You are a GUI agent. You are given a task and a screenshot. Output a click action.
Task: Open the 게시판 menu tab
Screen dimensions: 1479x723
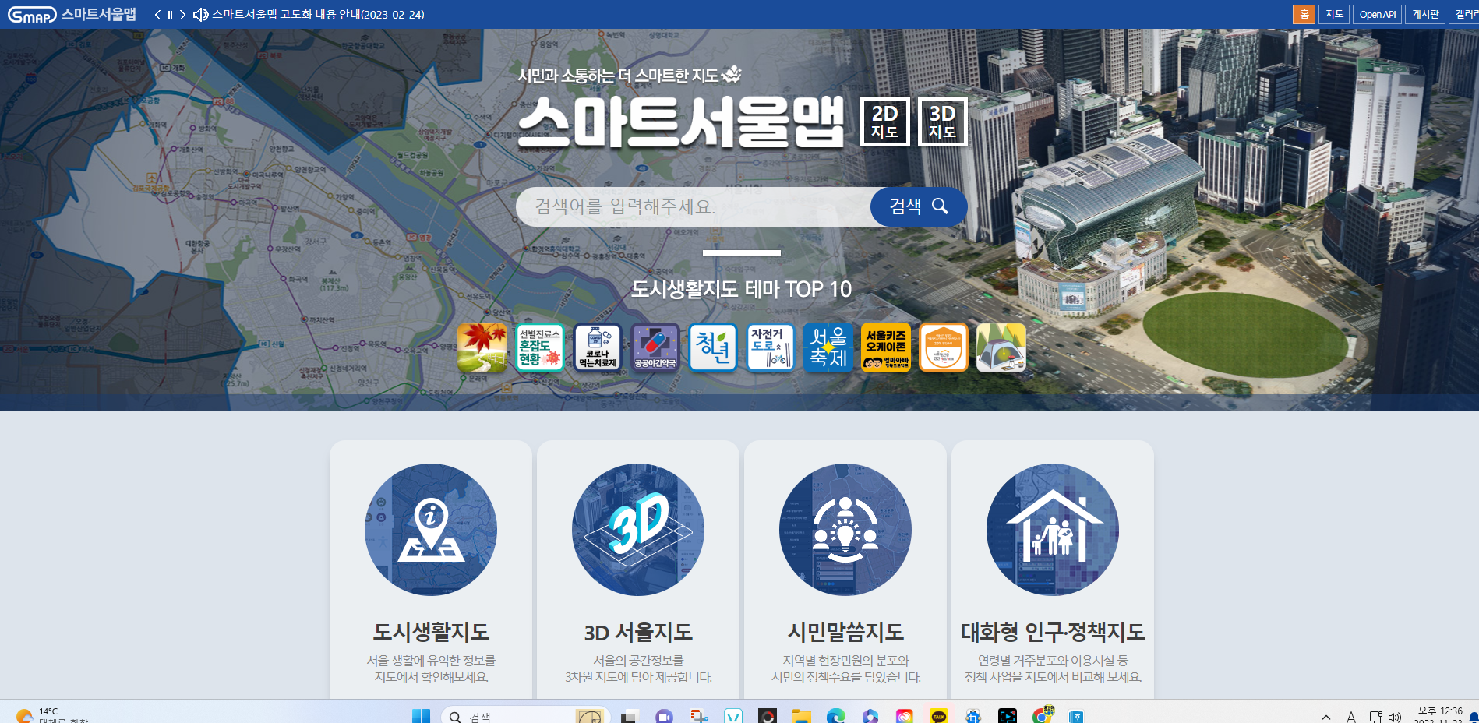(1425, 14)
